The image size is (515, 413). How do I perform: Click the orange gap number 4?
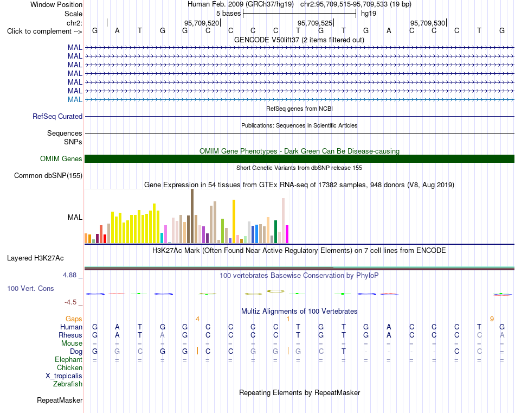pos(197,319)
